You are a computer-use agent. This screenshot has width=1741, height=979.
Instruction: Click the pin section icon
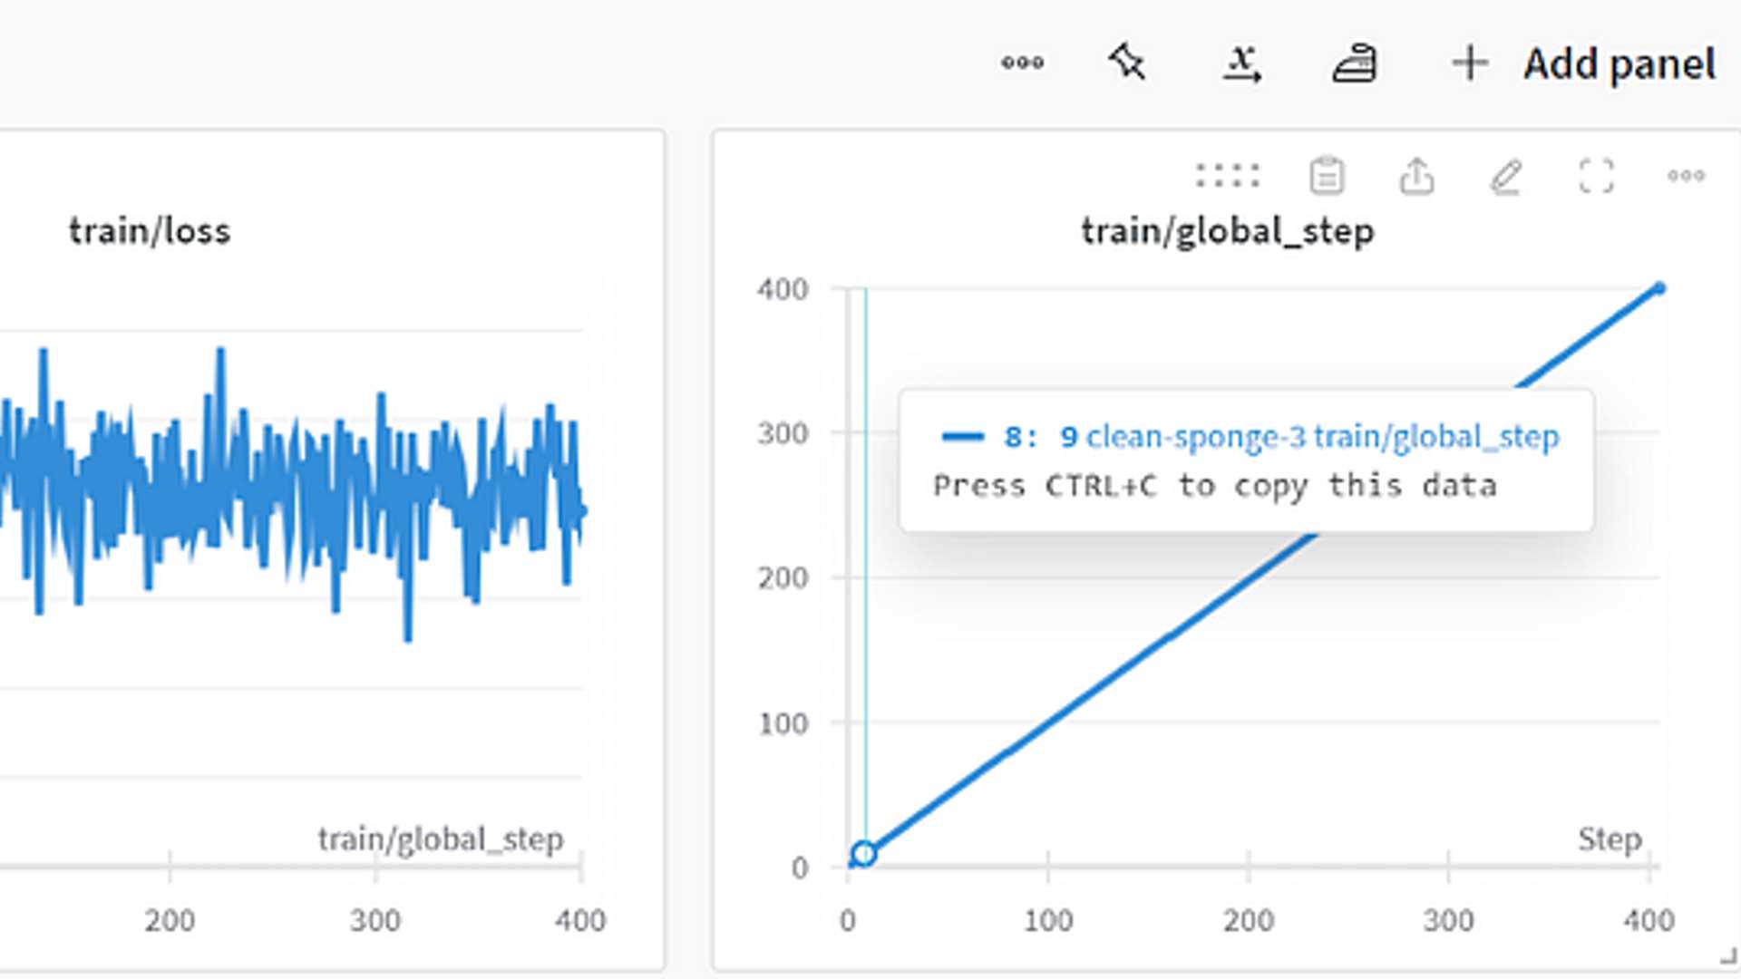point(1127,63)
